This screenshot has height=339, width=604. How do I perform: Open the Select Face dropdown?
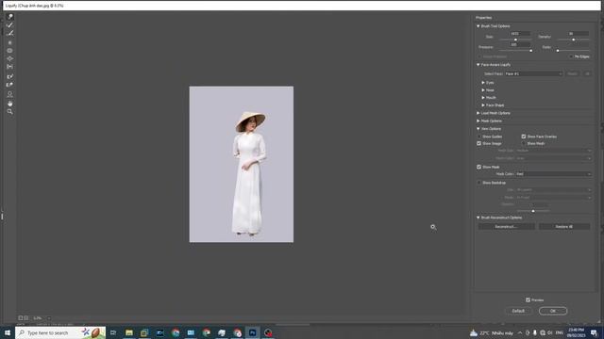point(533,73)
